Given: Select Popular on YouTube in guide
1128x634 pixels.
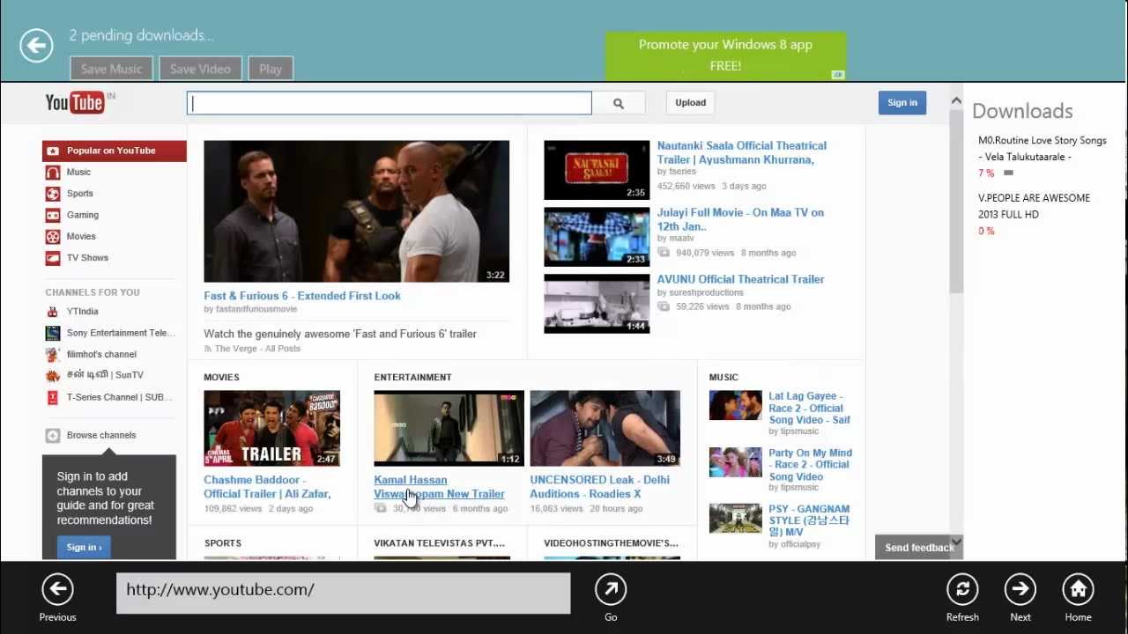Looking at the screenshot, I should pyautogui.click(x=115, y=151).
